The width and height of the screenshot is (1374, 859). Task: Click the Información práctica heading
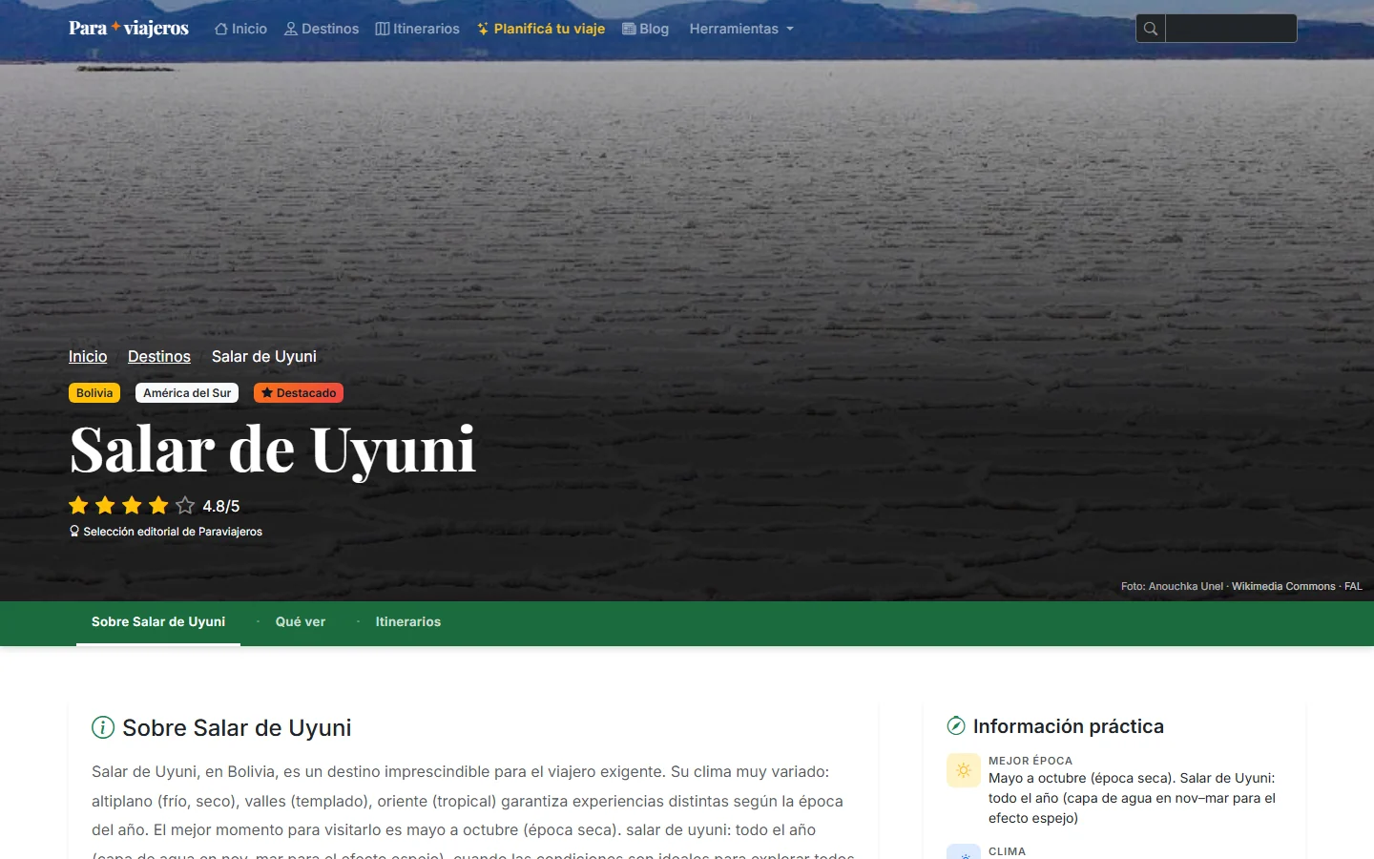[1069, 726]
